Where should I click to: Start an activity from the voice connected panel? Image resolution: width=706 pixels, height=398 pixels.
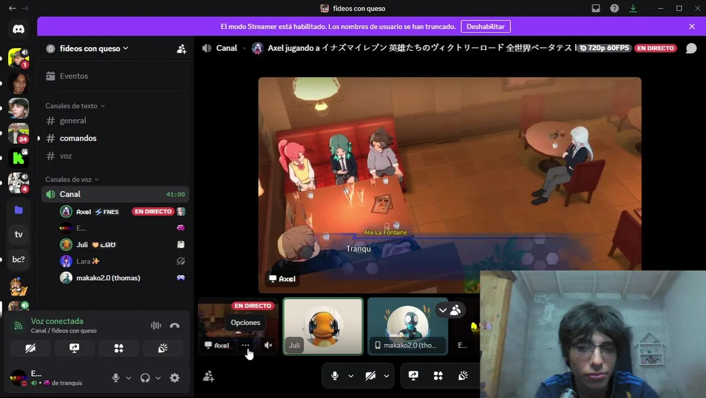tap(119, 348)
